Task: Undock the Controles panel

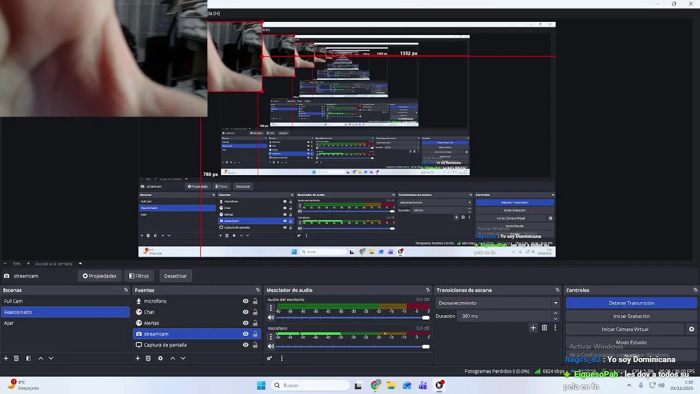Action: point(695,290)
